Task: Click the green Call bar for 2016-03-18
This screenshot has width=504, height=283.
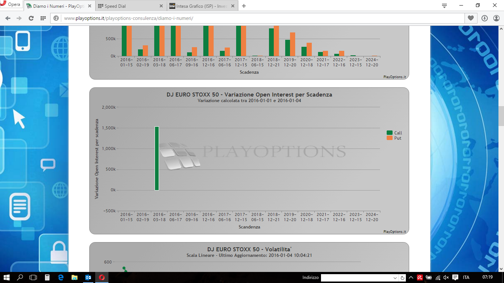Action: click(157, 158)
